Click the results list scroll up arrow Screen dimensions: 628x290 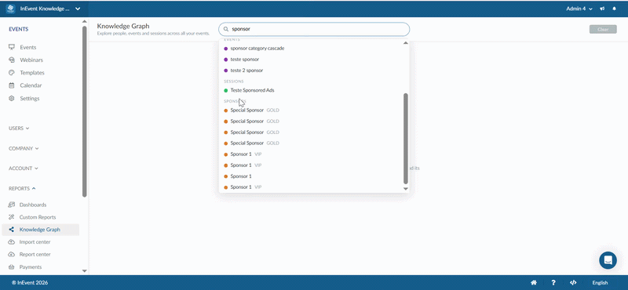tap(405, 43)
